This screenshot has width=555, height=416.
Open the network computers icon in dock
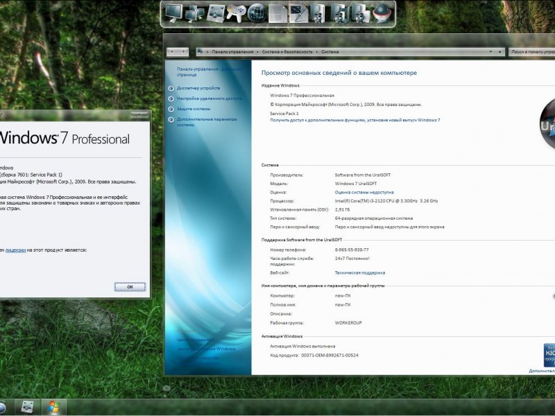(x=195, y=14)
